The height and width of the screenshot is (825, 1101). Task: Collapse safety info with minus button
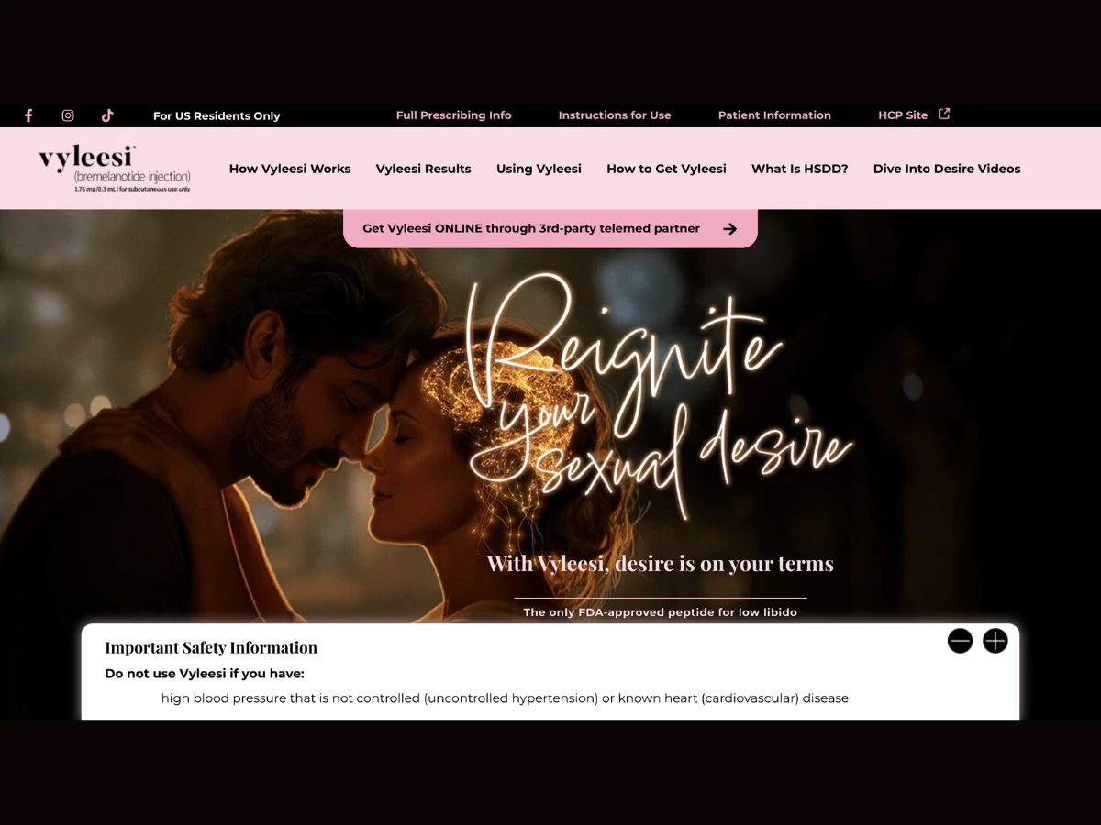pyautogui.click(x=960, y=641)
